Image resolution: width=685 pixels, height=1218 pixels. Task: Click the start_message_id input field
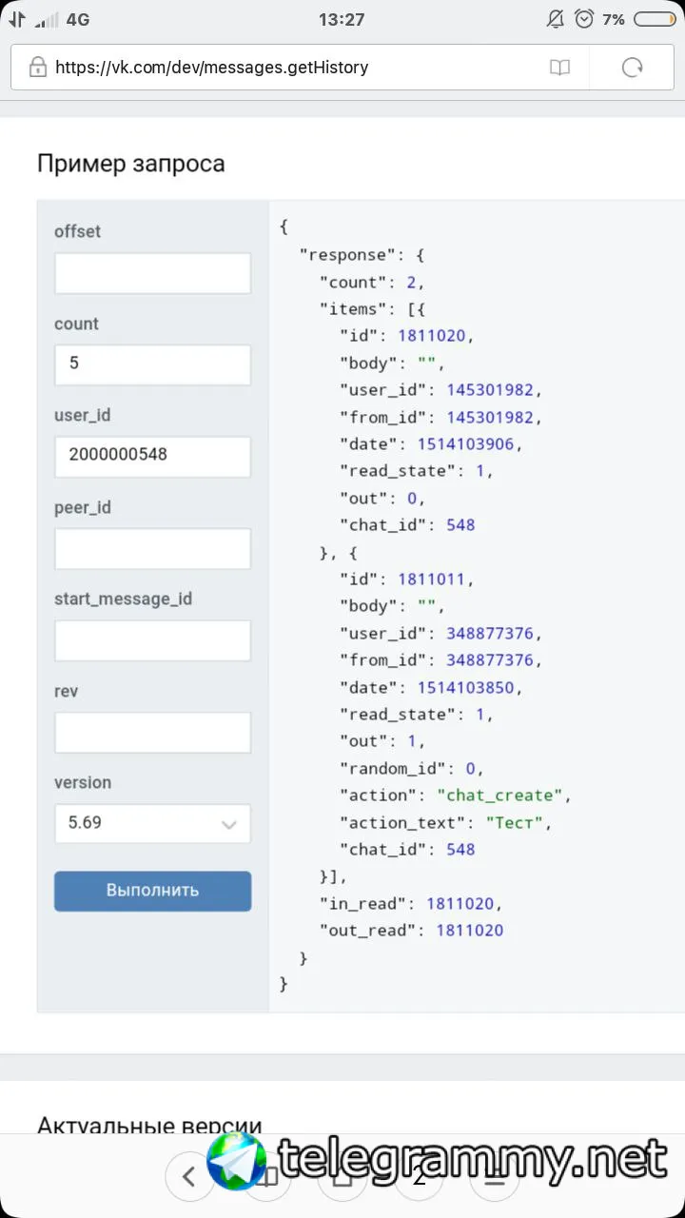coord(152,640)
